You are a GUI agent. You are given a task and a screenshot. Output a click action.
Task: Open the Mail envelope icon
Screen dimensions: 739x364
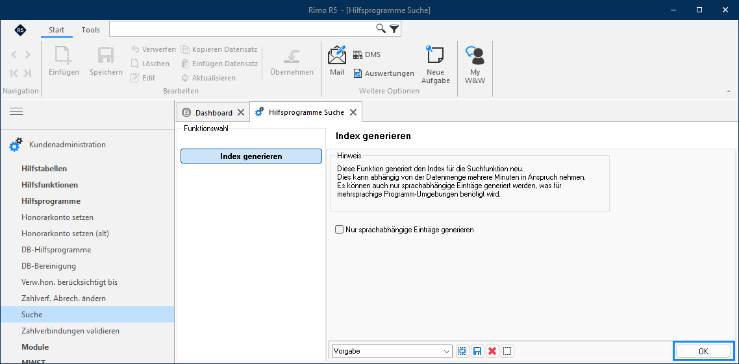click(337, 55)
